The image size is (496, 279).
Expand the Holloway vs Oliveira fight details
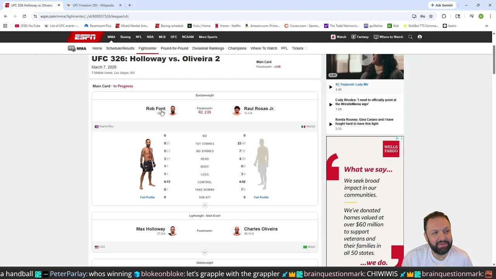(x=205, y=252)
